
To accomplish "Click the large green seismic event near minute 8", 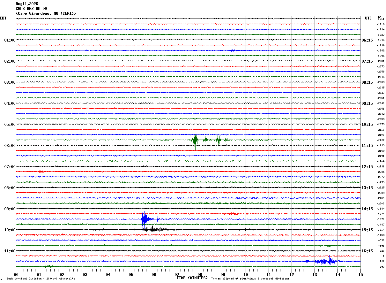I will (x=195, y=140).
